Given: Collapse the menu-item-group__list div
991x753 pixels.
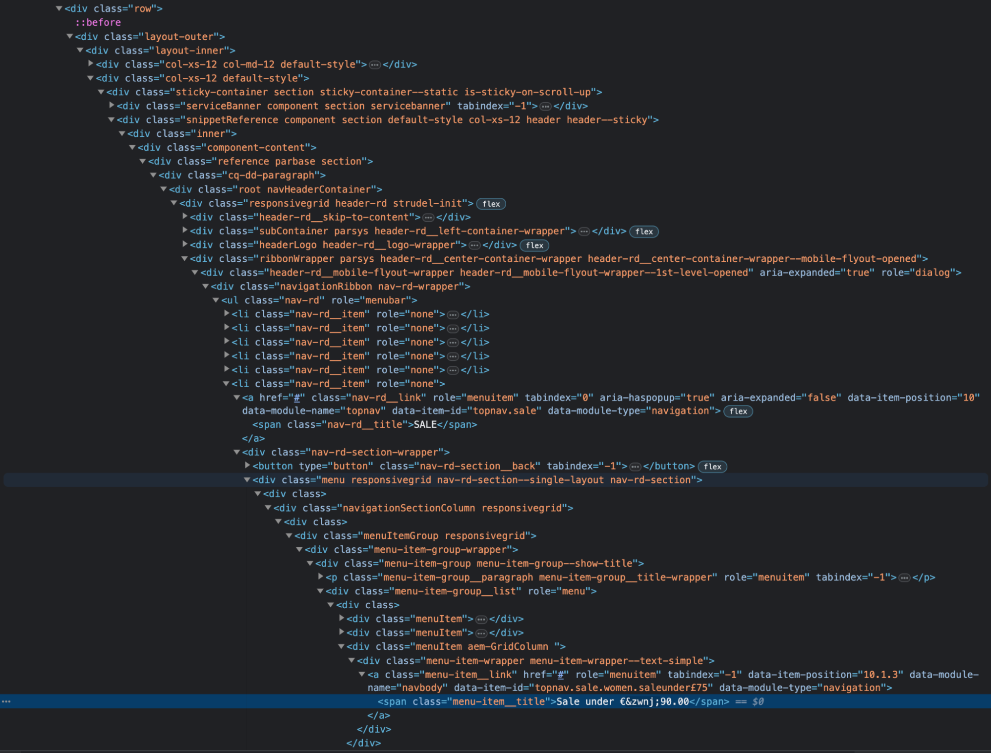Looking at the screenshot, I should coord(320,591).
